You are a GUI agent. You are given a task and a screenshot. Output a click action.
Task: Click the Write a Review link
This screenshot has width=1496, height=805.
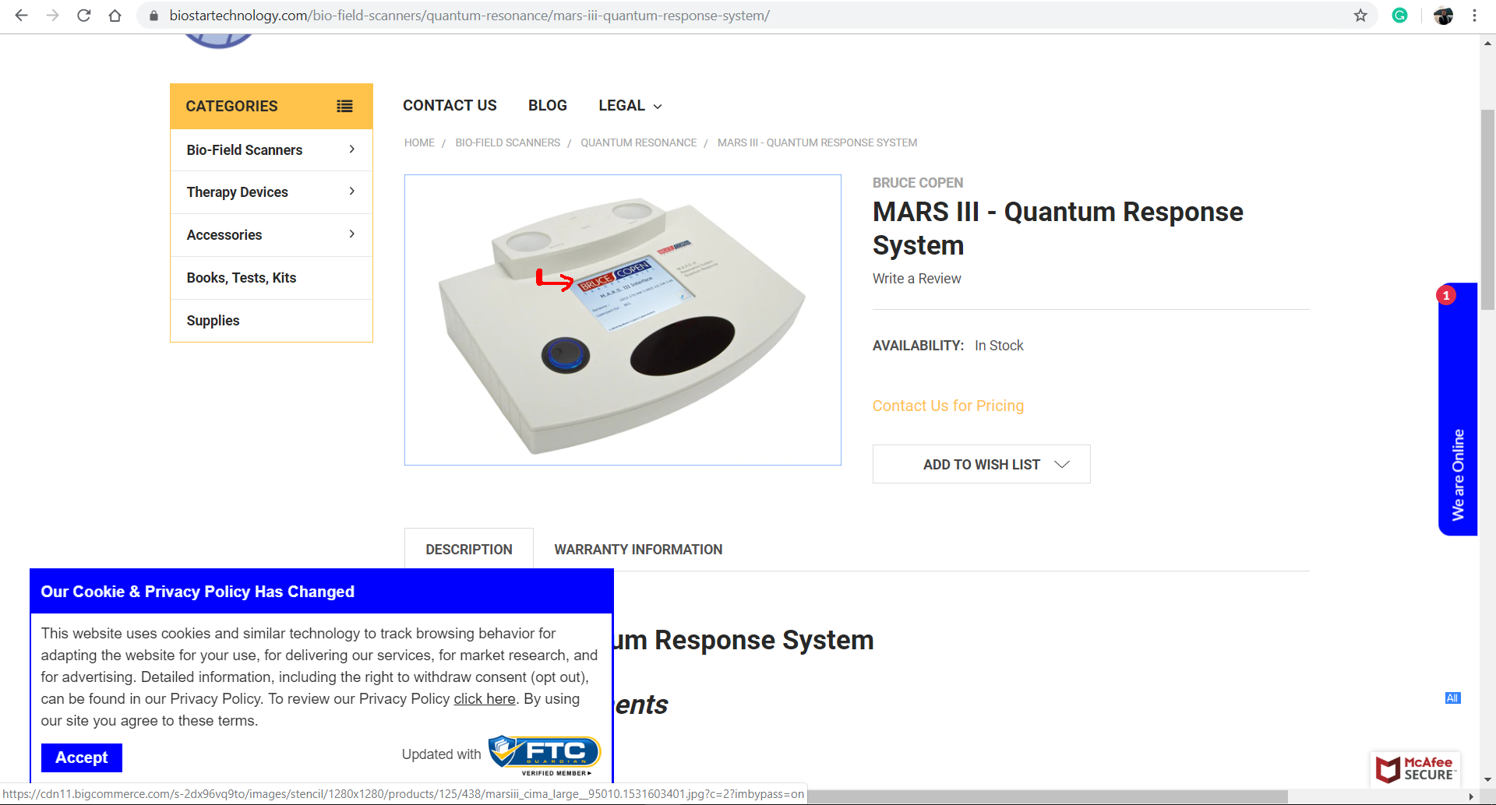(916, 279)
